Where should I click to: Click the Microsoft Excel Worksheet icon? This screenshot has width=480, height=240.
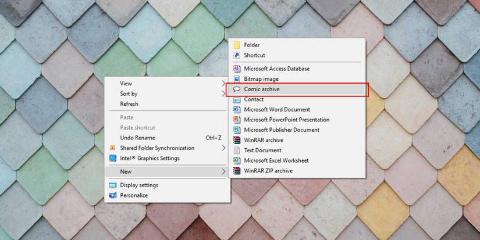(x=237, y=160)
